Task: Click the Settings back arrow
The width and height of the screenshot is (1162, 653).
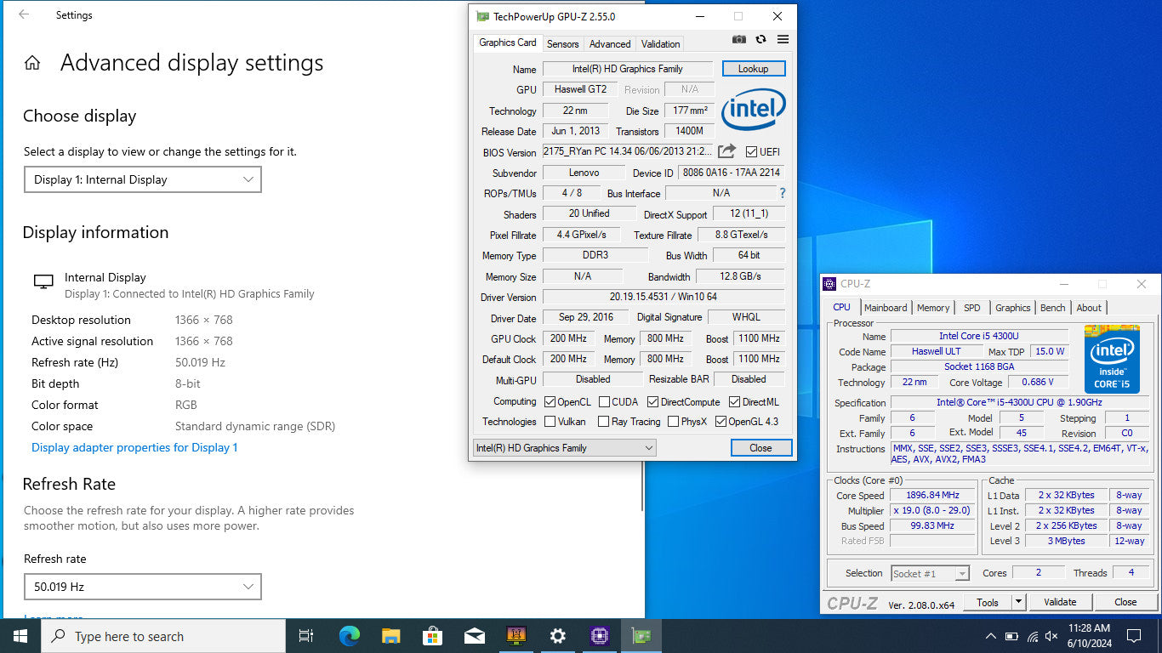Action: [x=23, y=14]
